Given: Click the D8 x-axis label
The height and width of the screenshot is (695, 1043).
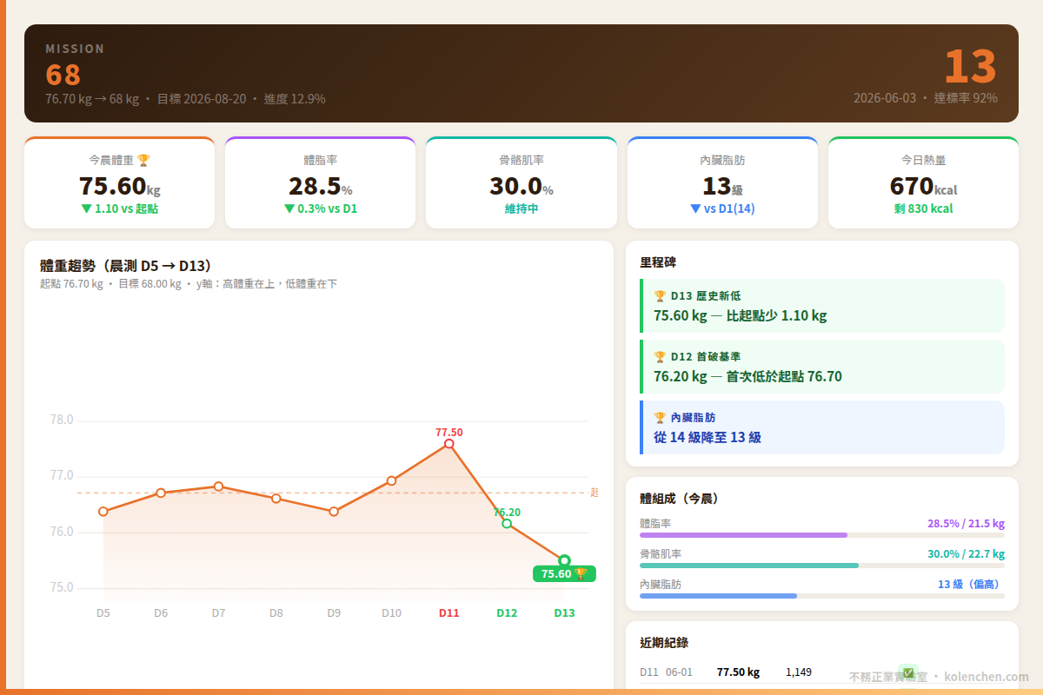Looking at the screenshot, I should 276,613.
